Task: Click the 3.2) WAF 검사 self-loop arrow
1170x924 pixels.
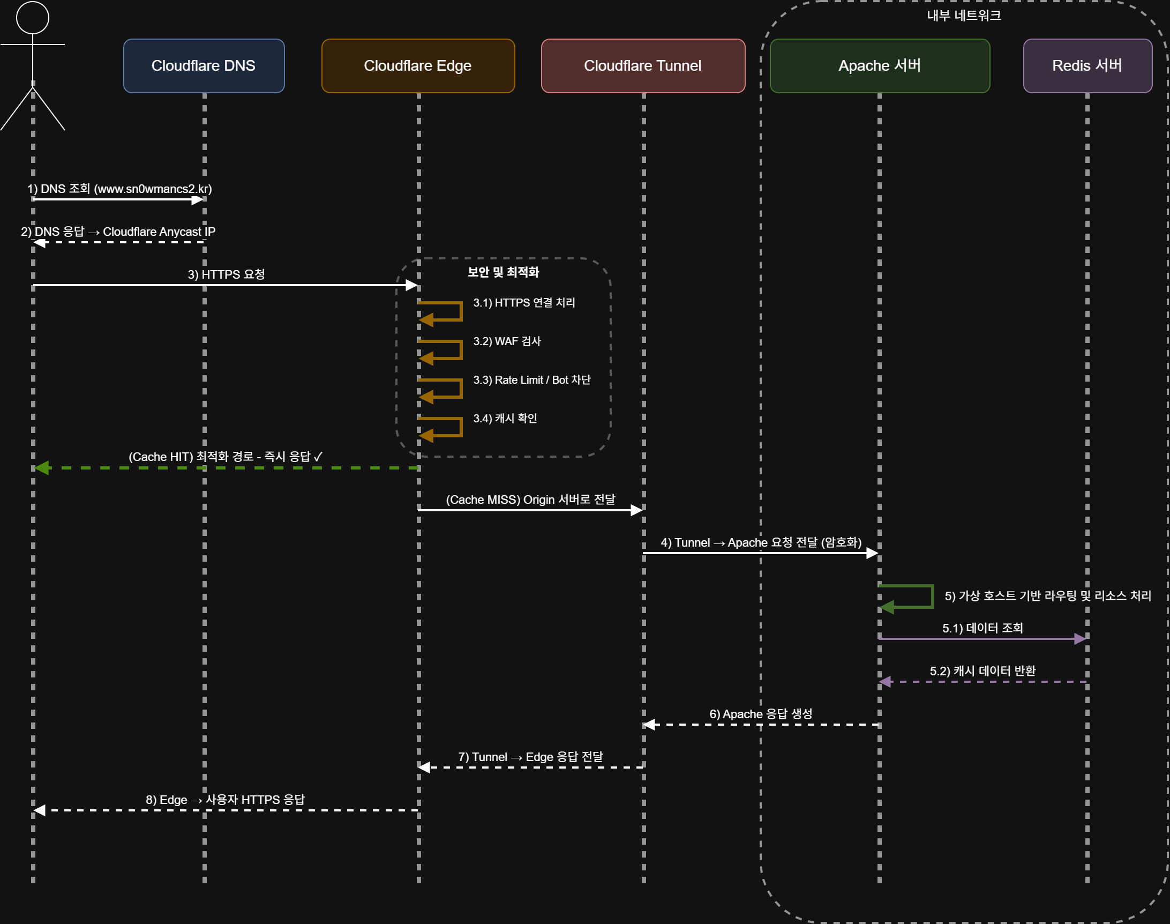Action: click(x=461, y=349)
